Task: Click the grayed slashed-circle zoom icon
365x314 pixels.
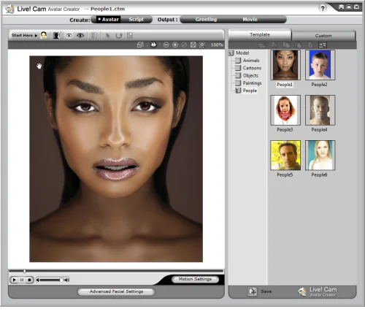Action: [x=184, y=45]
